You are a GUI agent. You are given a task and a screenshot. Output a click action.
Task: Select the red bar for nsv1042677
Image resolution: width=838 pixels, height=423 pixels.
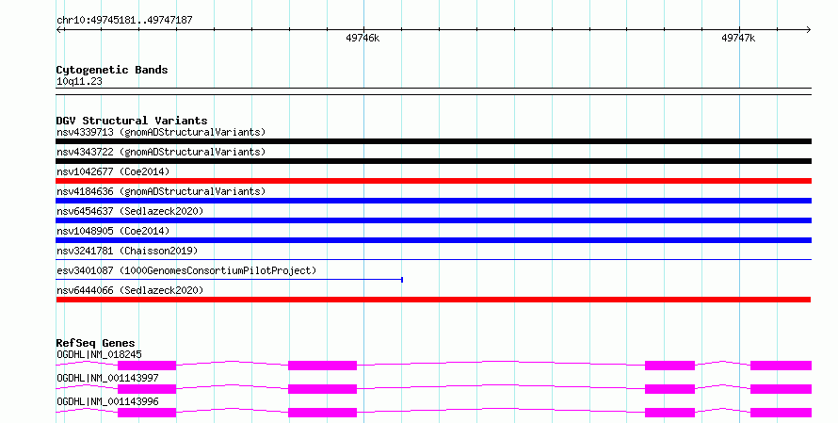tap(433, 181)
